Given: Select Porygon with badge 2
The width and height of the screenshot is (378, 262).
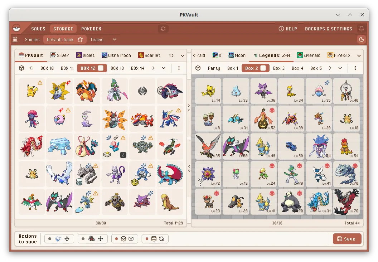Looking at the screenshot, I should click(115, 146).
